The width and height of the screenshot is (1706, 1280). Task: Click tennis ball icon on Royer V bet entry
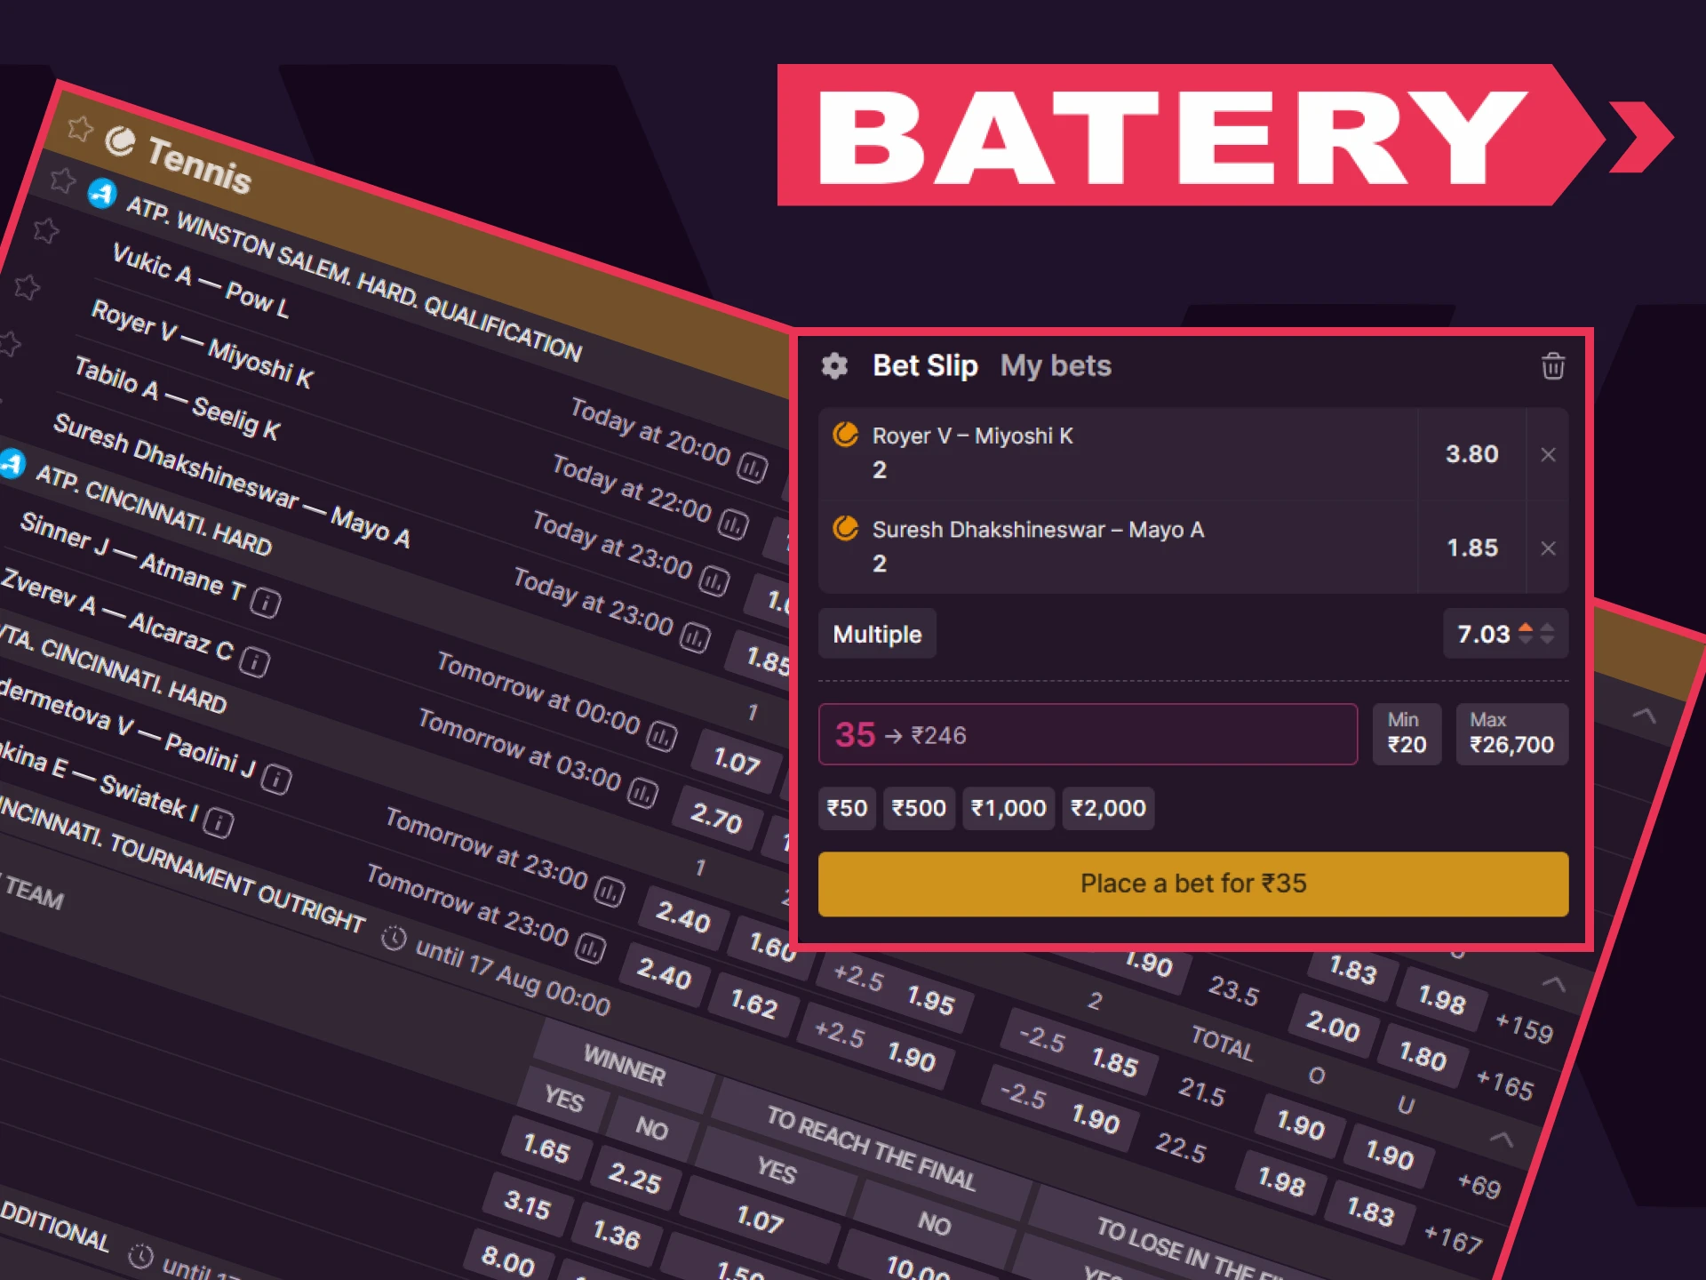click(x=846, y=436)
